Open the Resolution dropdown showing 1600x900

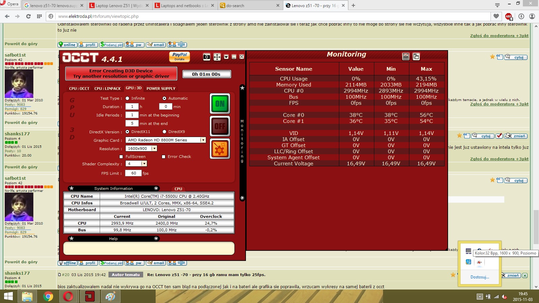pyautogui.click(x=154, y=148)
